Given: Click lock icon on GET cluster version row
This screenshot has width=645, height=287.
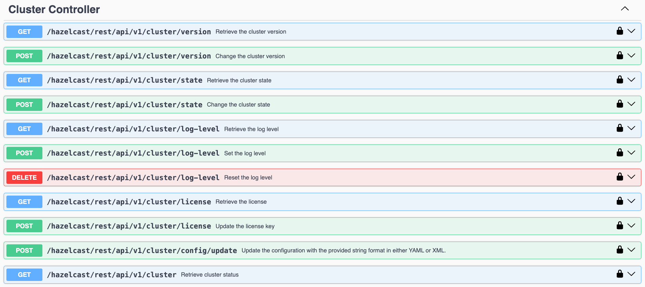Looking at the screenshot, I should coord(619,31).
